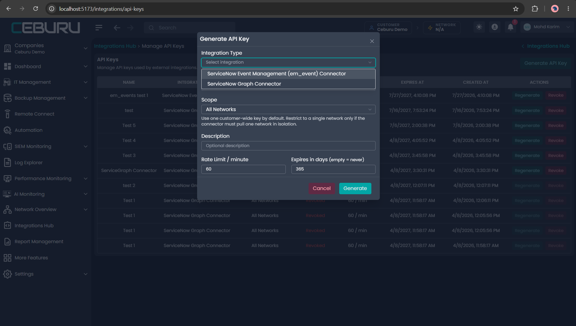
Task: Click the Generate button in dialog
Action: (x=355, y=189)
